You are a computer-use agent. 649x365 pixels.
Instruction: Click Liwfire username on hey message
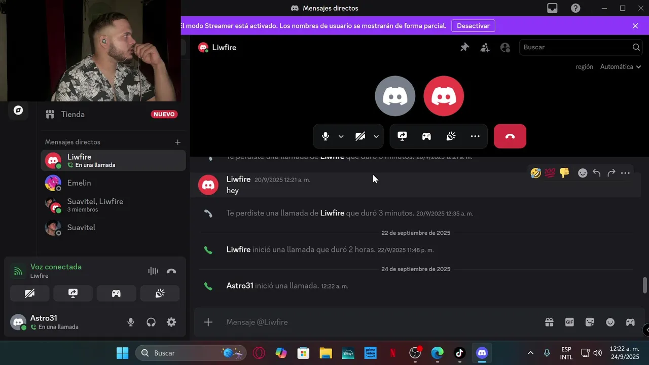pos(238,179)
